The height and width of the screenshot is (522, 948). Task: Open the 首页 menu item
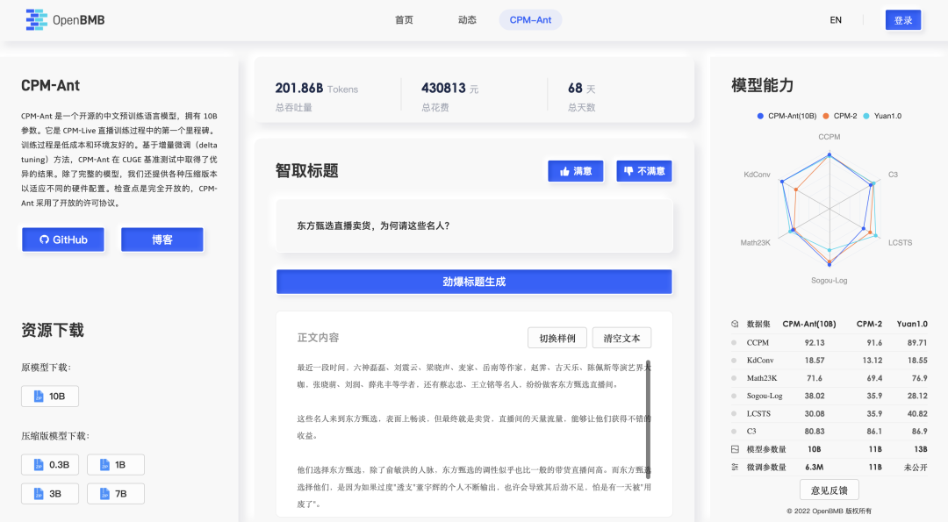(404, 19)
